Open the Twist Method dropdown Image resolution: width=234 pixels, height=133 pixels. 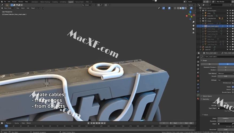(226, 73)
